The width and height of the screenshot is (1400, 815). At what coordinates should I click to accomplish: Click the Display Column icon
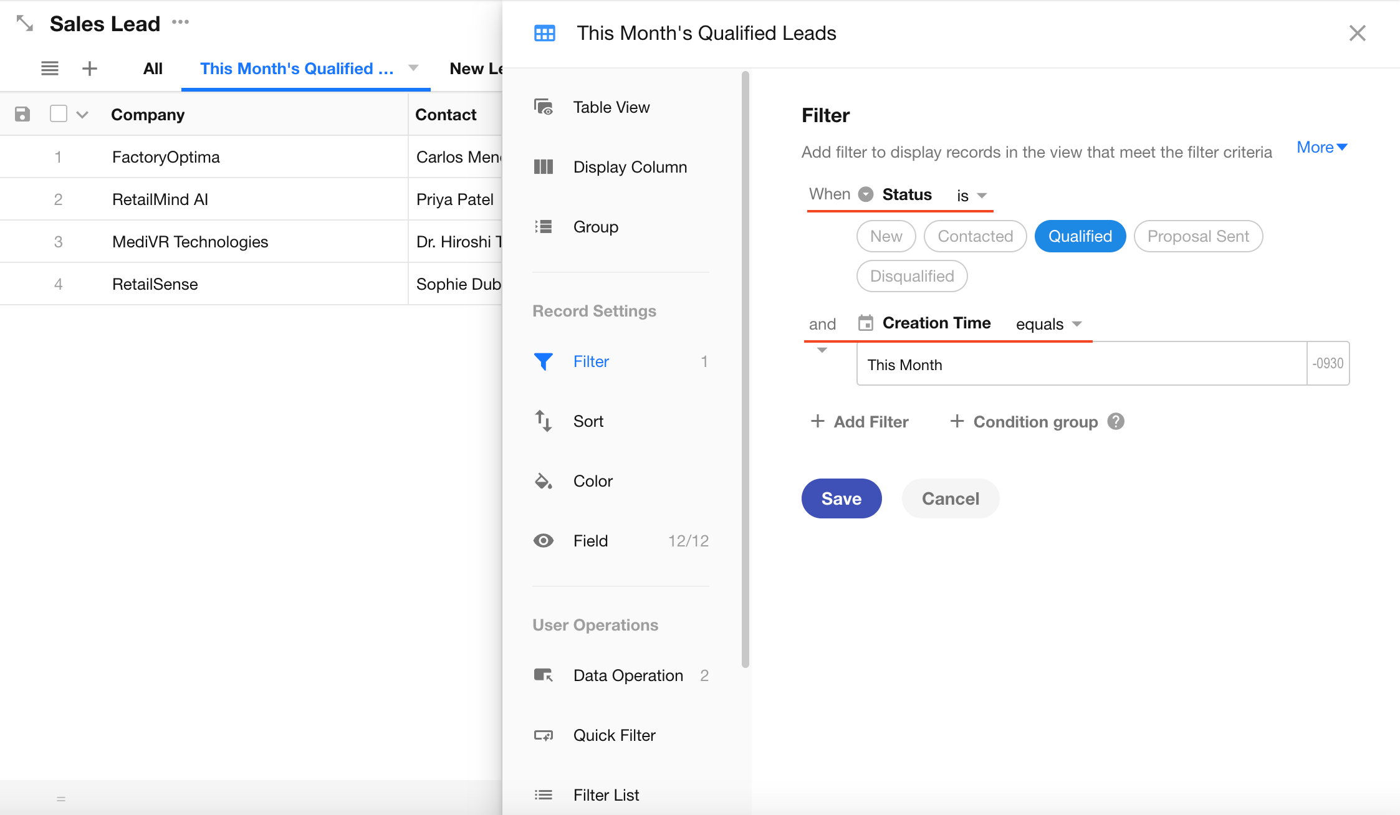[x=544, y=167]
